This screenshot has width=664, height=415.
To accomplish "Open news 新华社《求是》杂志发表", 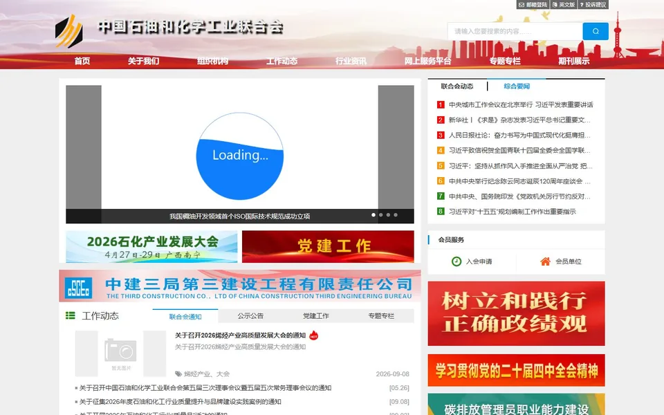I will pos(519,120).
